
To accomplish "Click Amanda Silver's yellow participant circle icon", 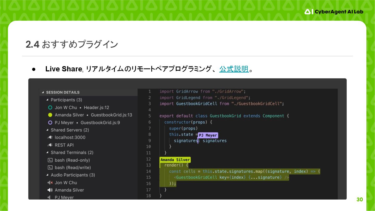I will pyautogui.click(x=50, y=115).
